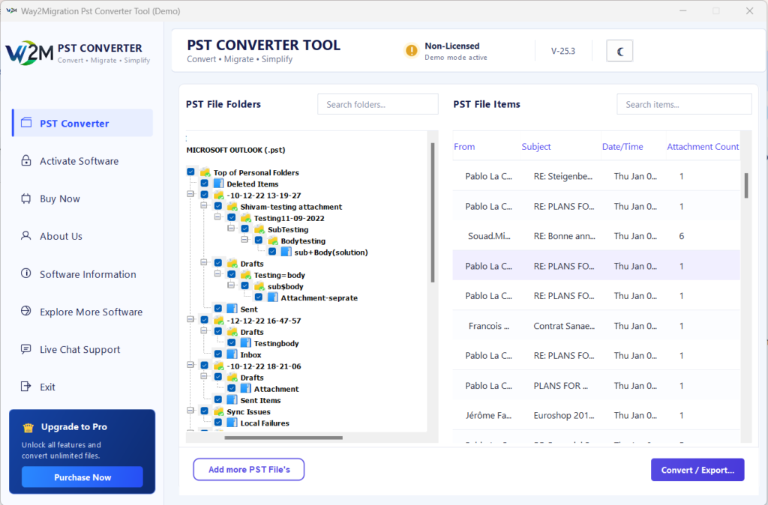Click the Activate Software lock icon
Screen dimensions: 768x505
26,160
